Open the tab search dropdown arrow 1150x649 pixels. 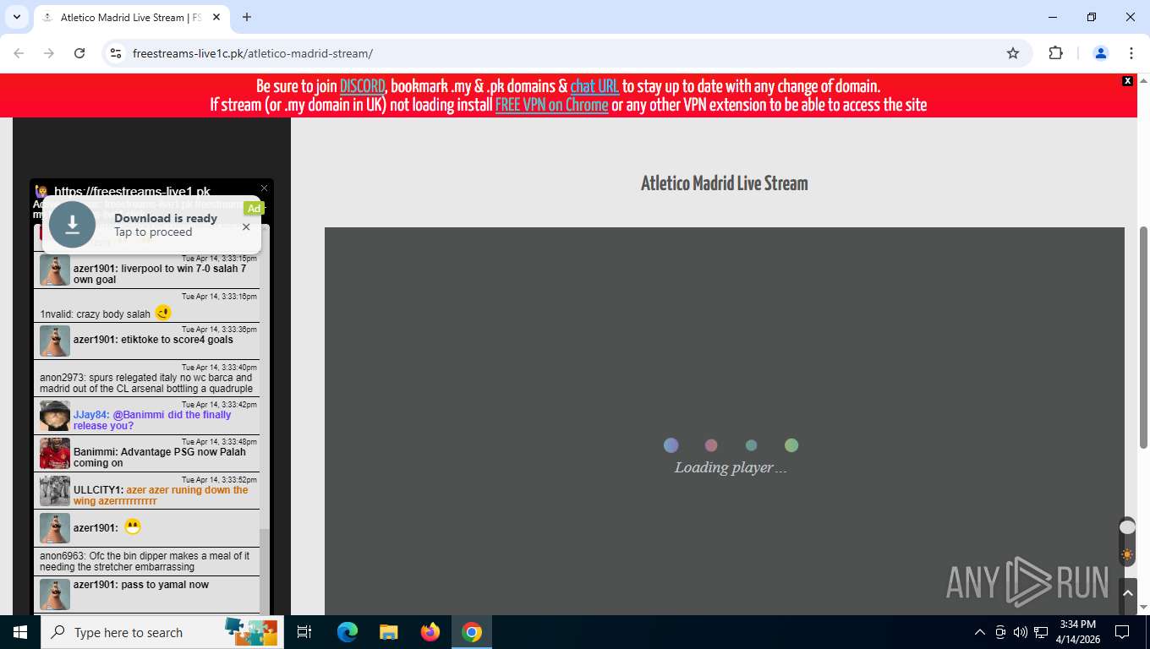[x=16, y=17]
